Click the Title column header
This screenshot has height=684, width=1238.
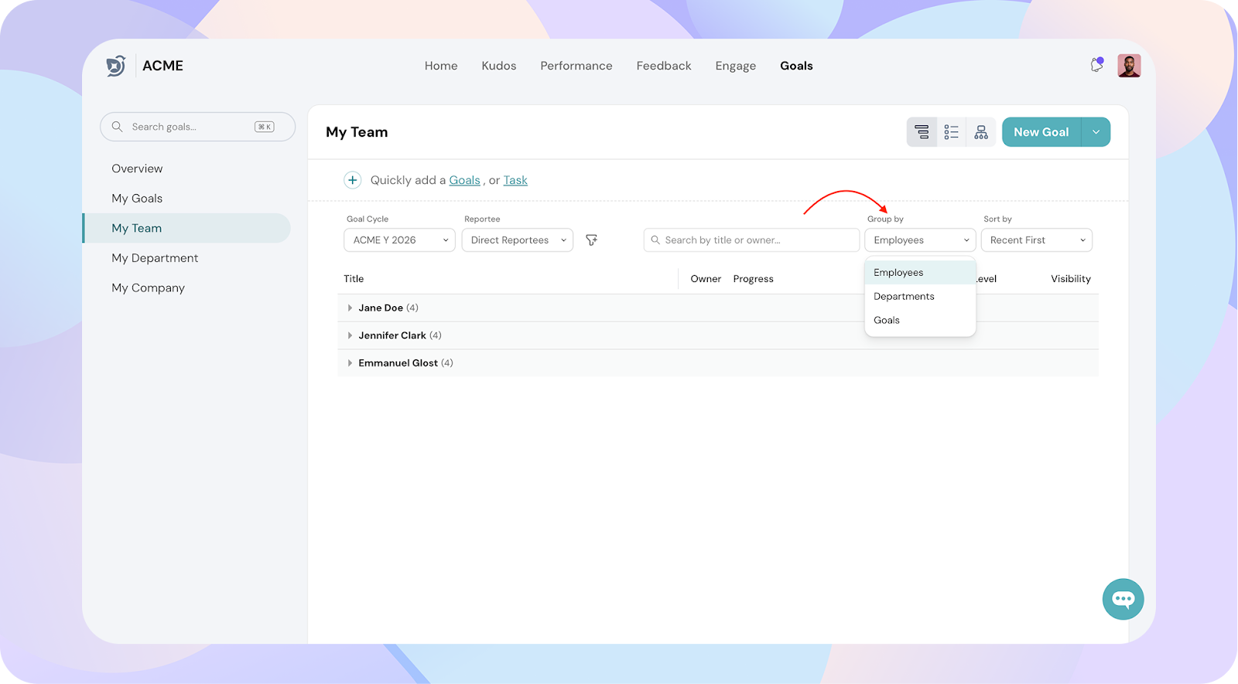coord(354,279)
